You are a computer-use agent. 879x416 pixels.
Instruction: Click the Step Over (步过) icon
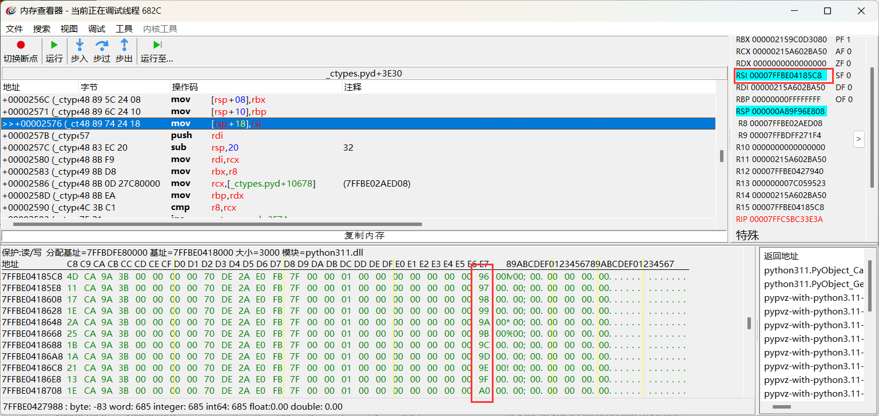tap(102, 45)
